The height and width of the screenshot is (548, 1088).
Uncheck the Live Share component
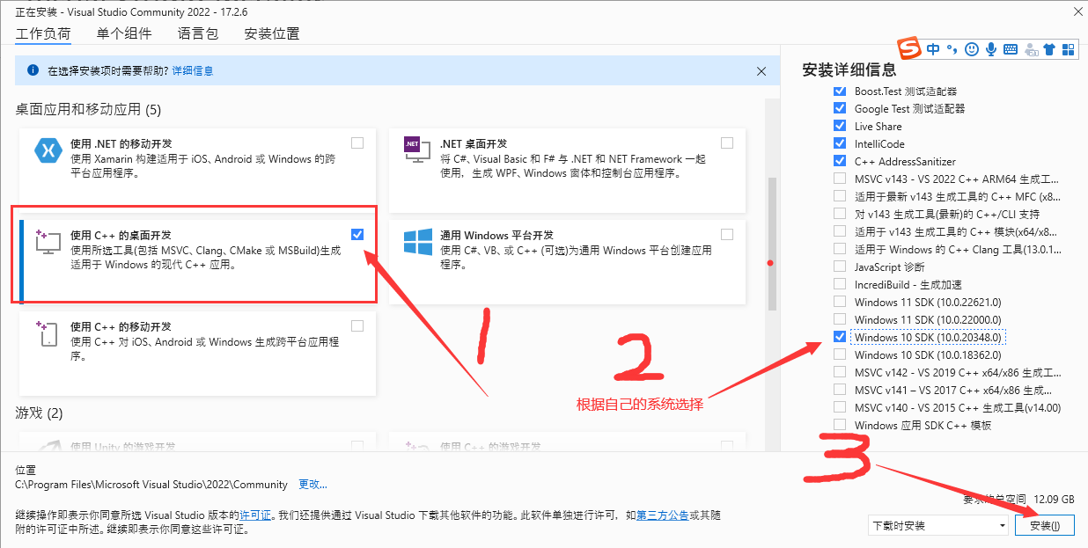click(x=839, y=127)
